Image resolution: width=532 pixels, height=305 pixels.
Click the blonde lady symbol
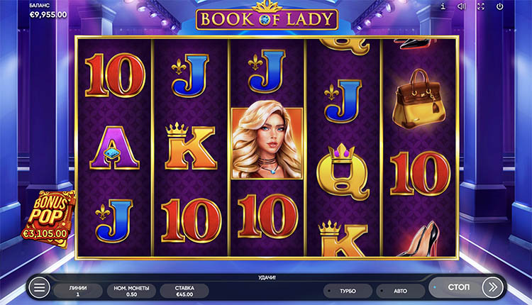[267, 143]
